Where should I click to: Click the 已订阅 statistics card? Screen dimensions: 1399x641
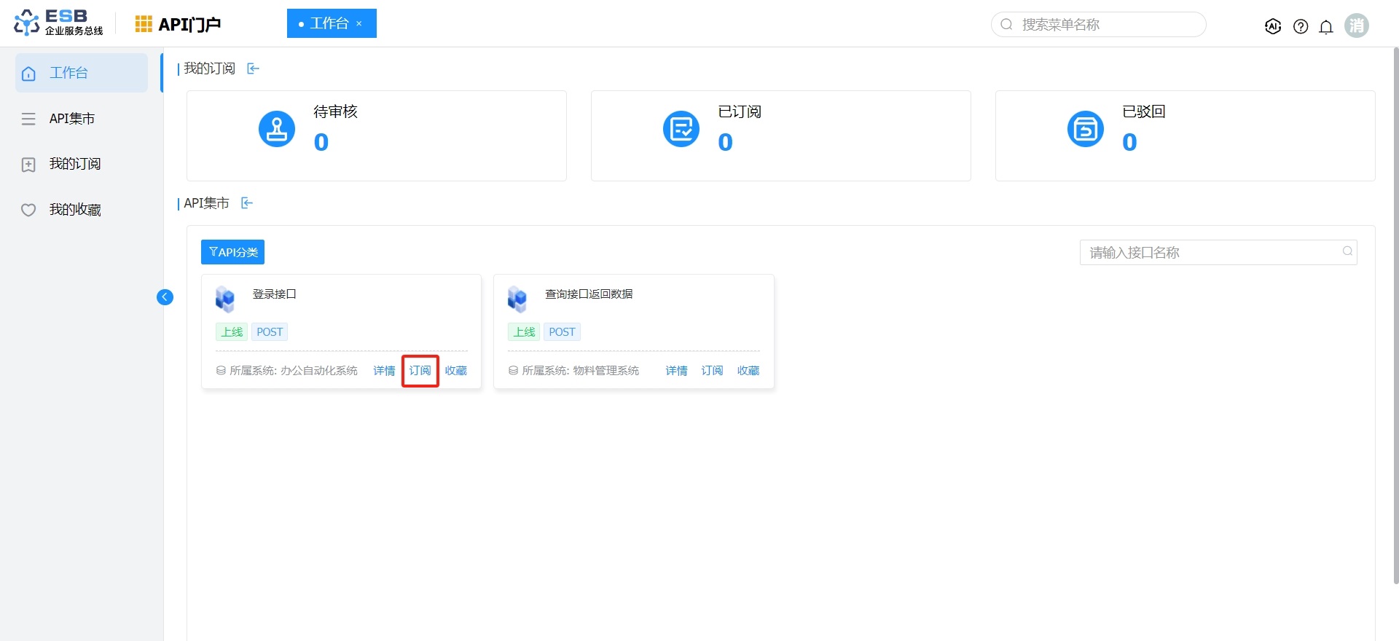[x=780, y=135]
